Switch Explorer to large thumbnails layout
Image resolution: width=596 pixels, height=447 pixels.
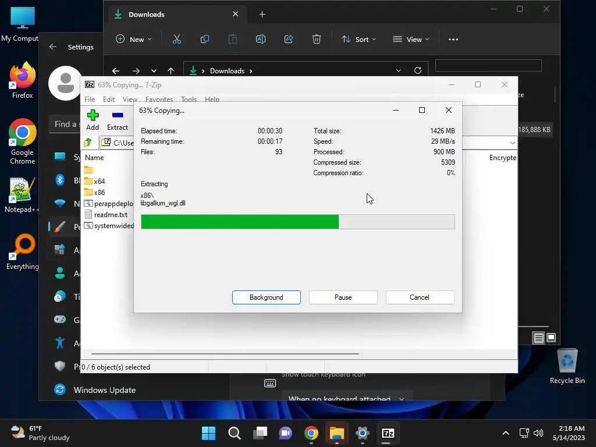[x=551, y=338]
